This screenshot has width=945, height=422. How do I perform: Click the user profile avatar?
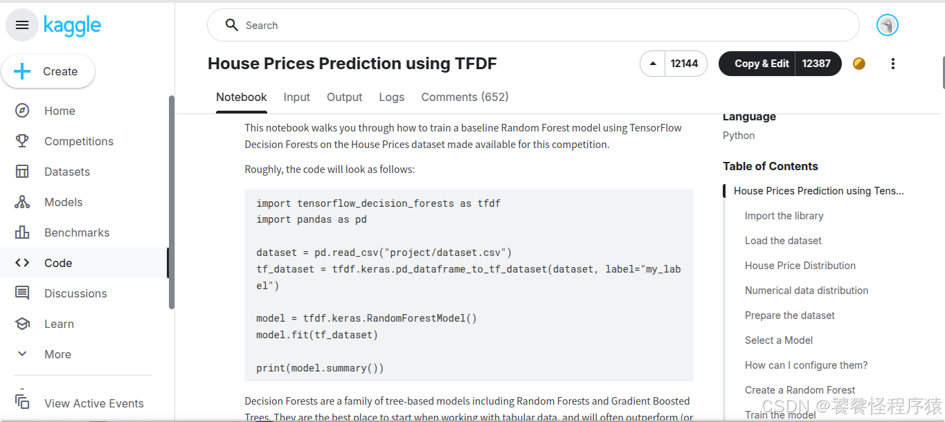pyautogui.click(x=888, y=26)
